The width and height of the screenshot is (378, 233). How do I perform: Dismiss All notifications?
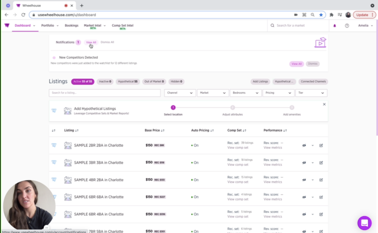point(107,42)
